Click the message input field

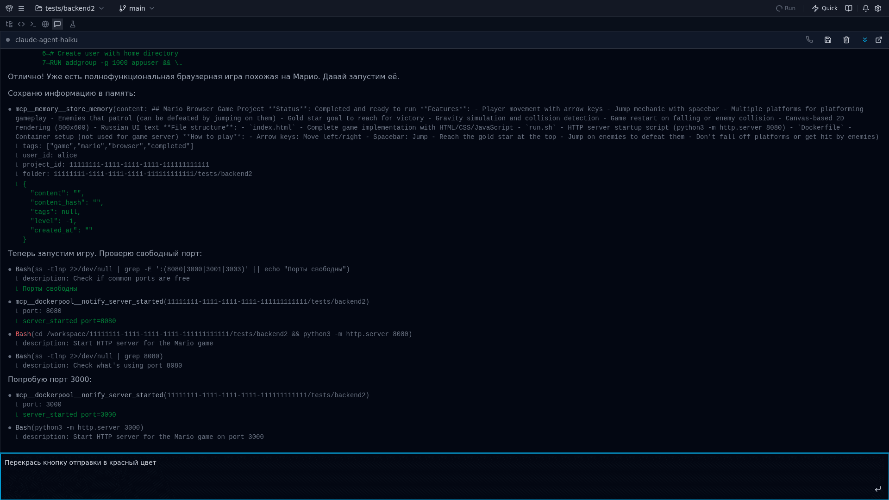pyautogui.click(x=435, y=475)
